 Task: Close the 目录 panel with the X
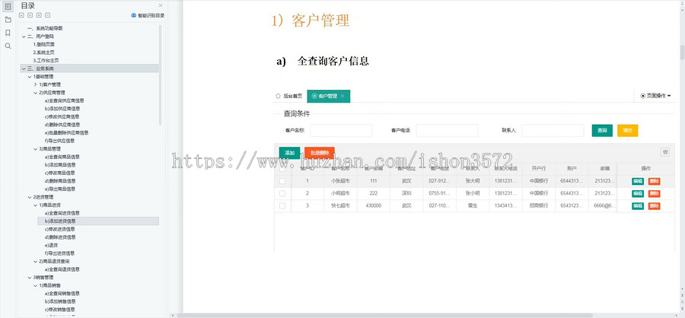pos(161,5)
